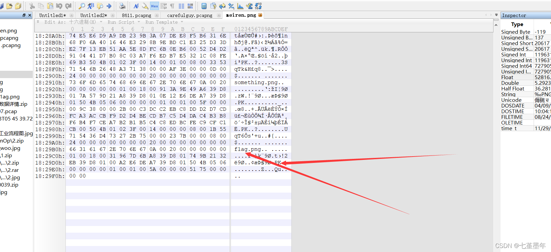The image size is (551, 252).
Task: Open Find in Files icon
Action: click(100, 6)
